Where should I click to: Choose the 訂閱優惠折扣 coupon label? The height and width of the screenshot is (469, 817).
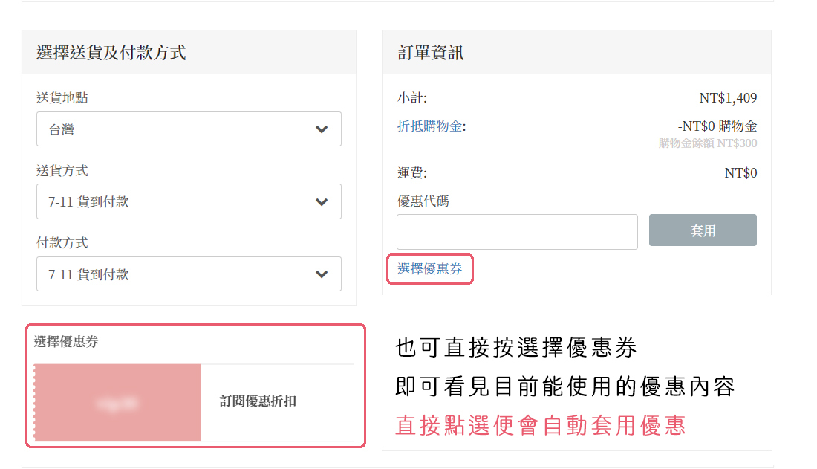[258, 401]
